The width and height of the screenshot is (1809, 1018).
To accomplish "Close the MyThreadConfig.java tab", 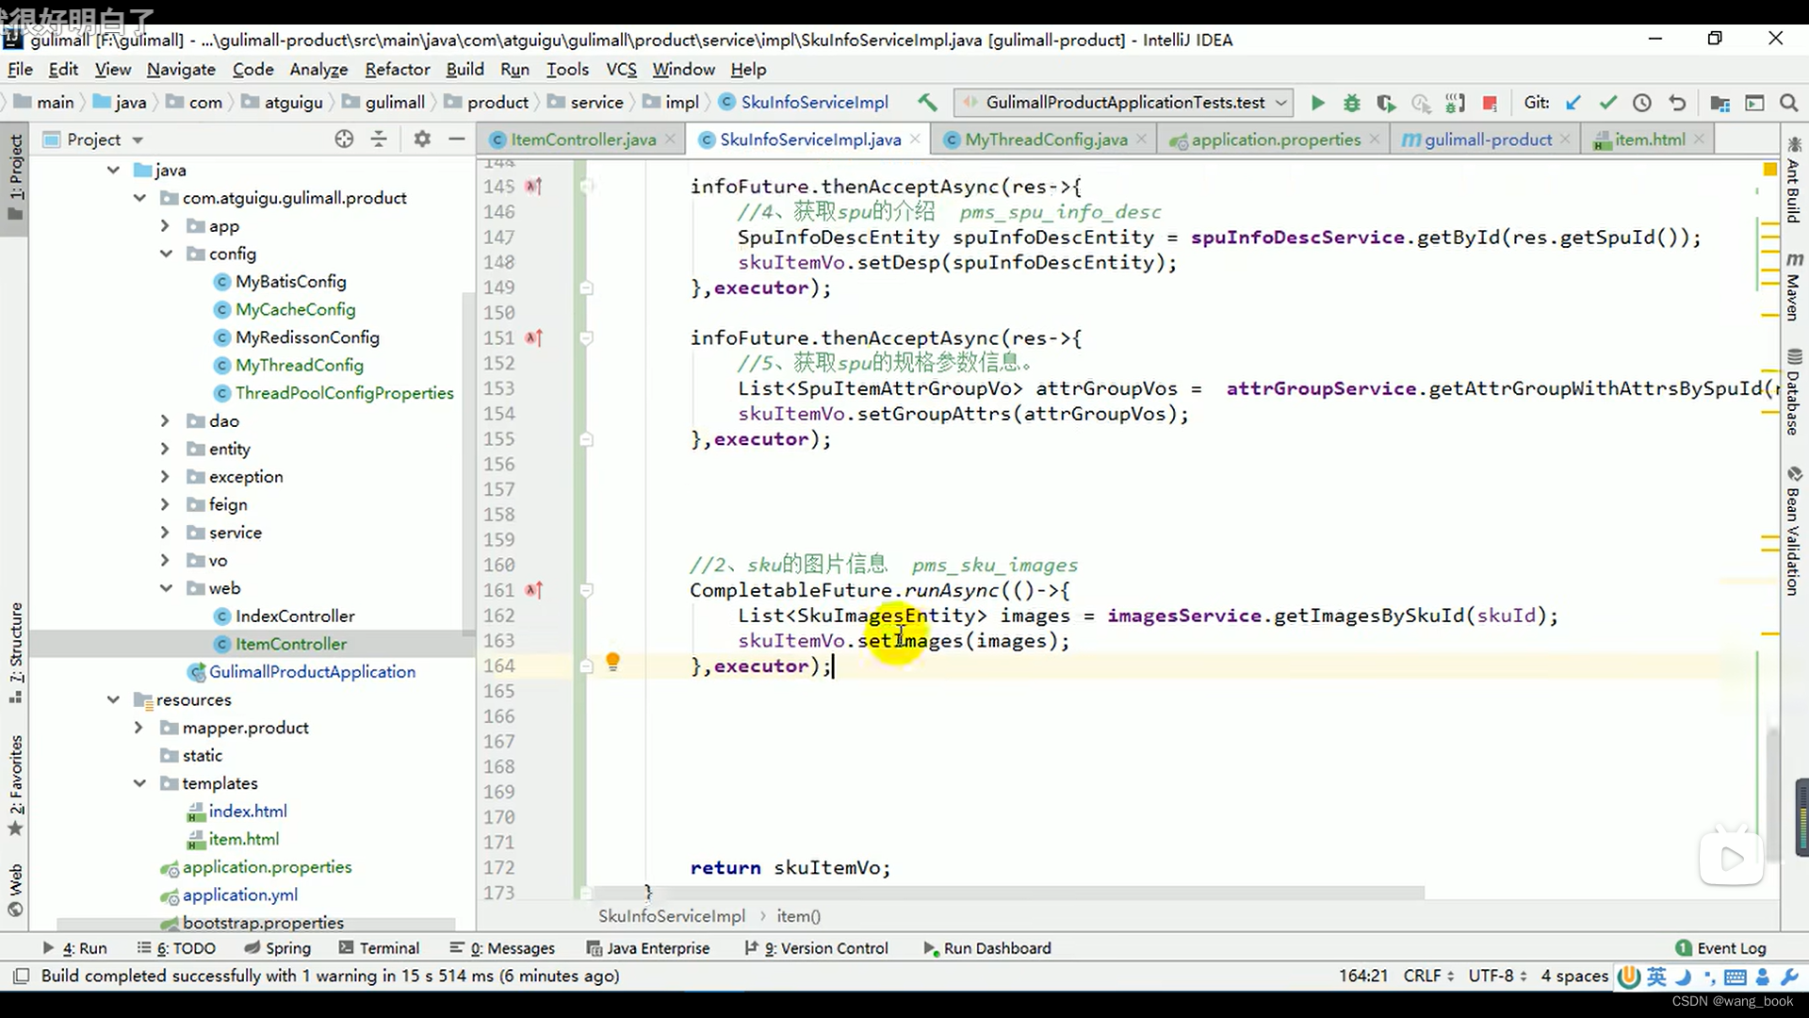I will [x=1141, y=139].
